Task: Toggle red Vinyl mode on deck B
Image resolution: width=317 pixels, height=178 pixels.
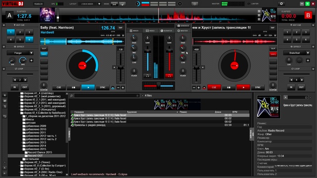Action: tap(273, 54)
